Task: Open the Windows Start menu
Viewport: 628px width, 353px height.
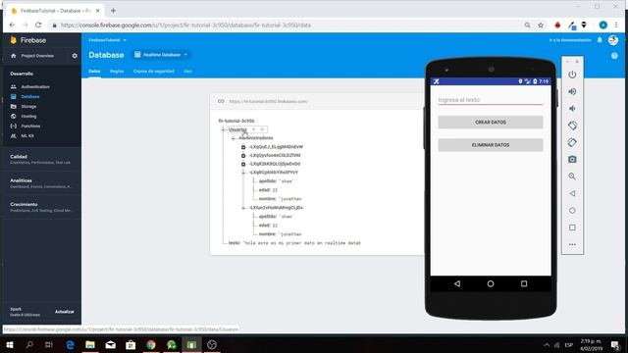Action: [10, 344]
